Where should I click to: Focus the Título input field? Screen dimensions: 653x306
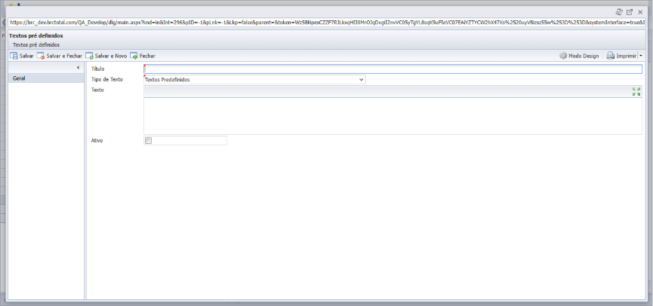393,69
